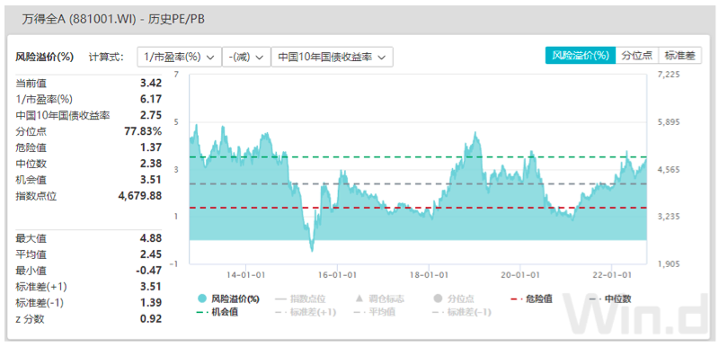This screenshot has width=719, height=348.
Task: Open the 1/市盈率(%) dropdown
Action: tap(179, 57)
